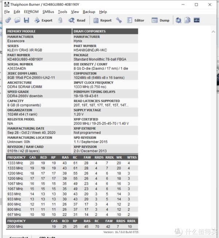The width and height of the screenshot is (219, 238).
Task: Open the Backup menu
Action: click(89, 12)
